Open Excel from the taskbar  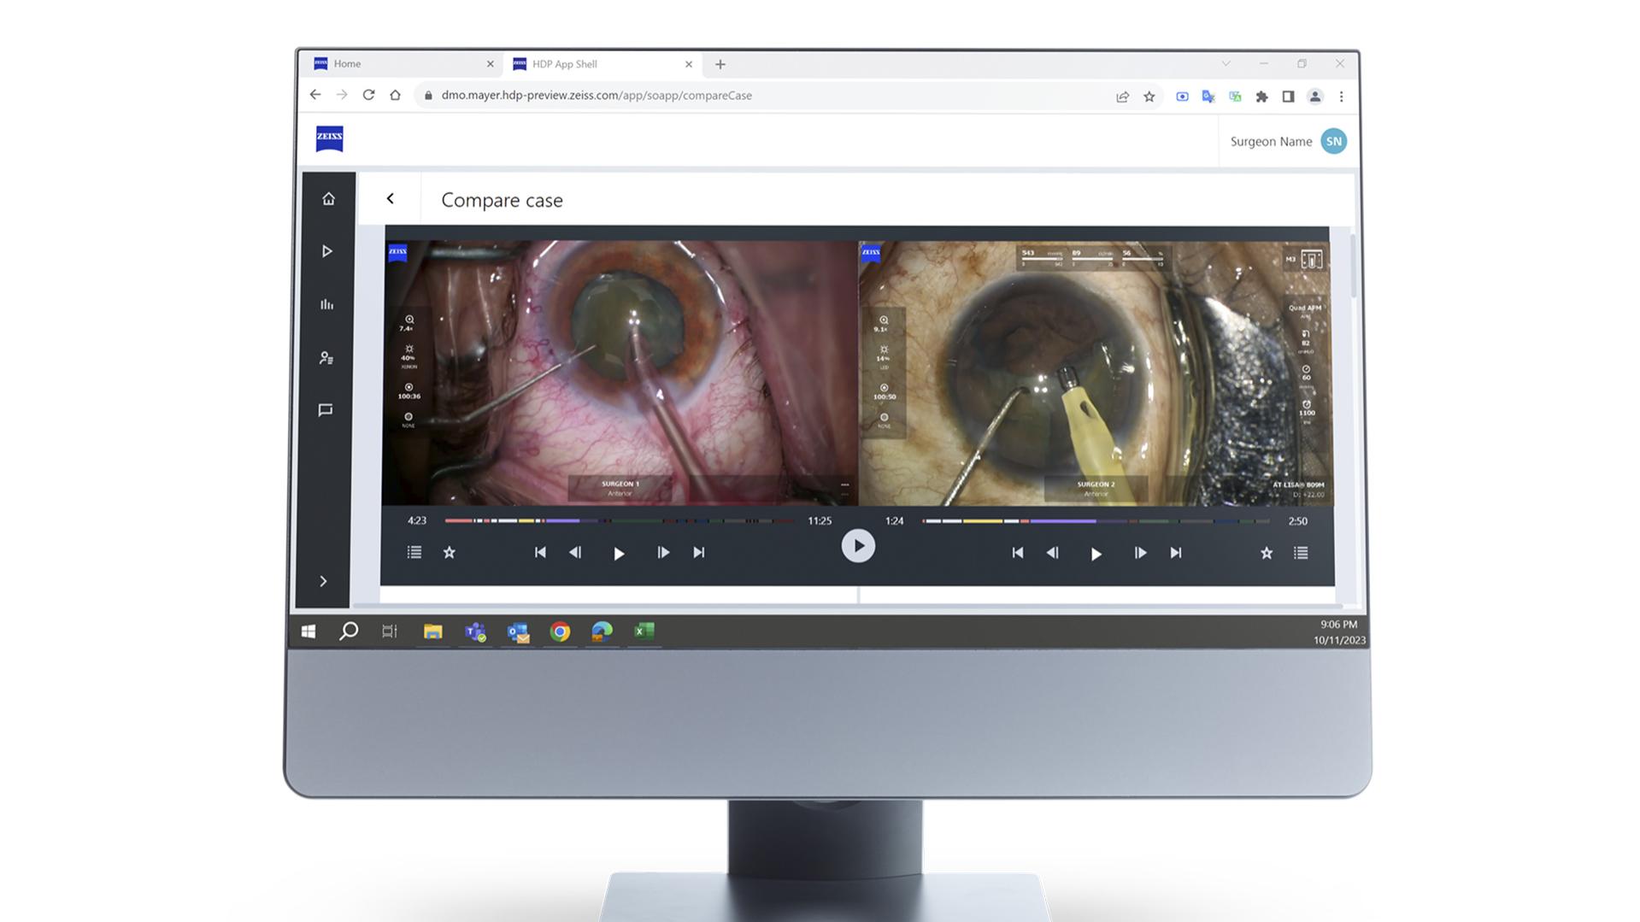pos(644,631)
